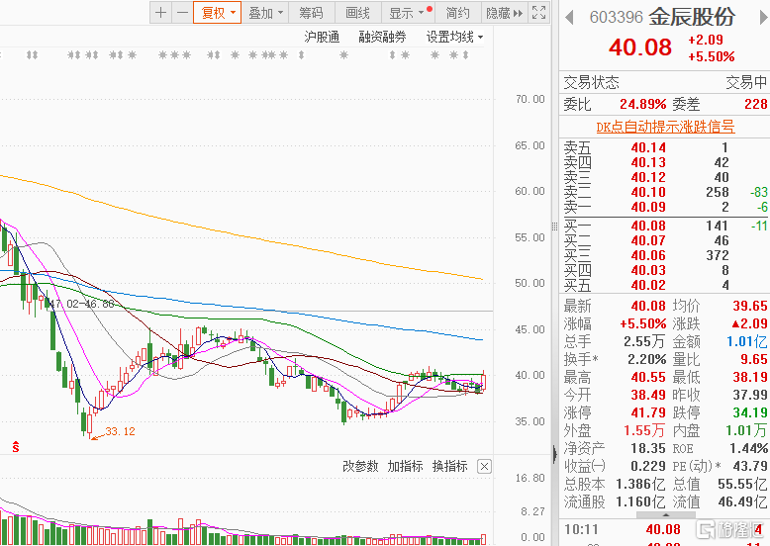Screen dimensions: 770x546
Task: Close the volume indicator panel
Action: [484, 466]
